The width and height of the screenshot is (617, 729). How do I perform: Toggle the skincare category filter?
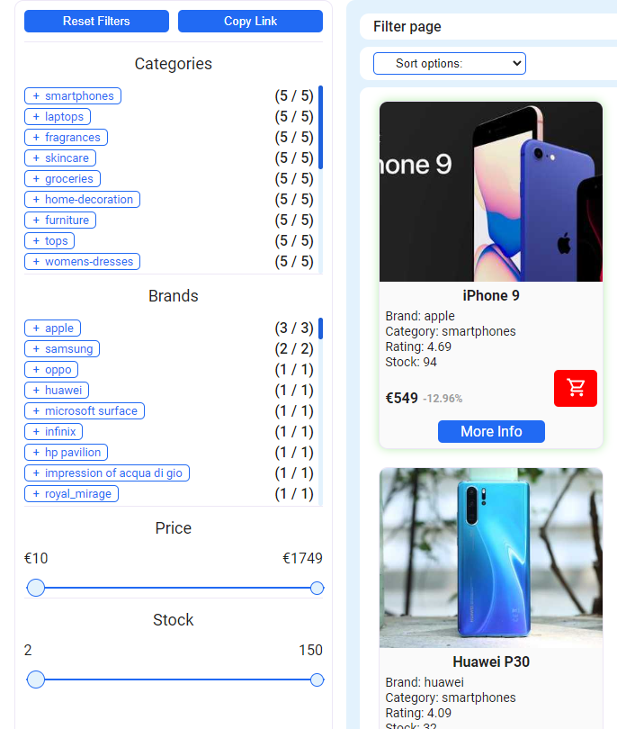pos(60,157)
